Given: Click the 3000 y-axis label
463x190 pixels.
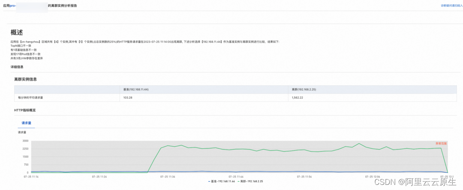Looking at the screenshot, I should point(25,141).
